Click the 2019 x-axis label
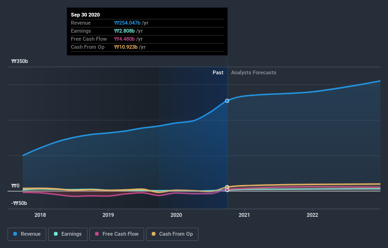Screen dimensions: 388x248 pos(108,215)
